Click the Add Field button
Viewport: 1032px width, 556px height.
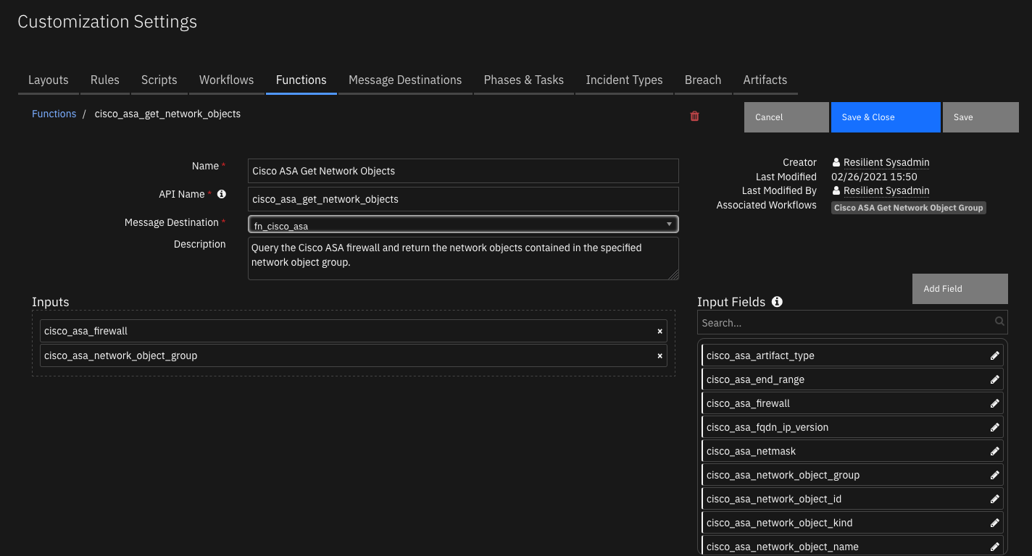[x=960, y=289]
